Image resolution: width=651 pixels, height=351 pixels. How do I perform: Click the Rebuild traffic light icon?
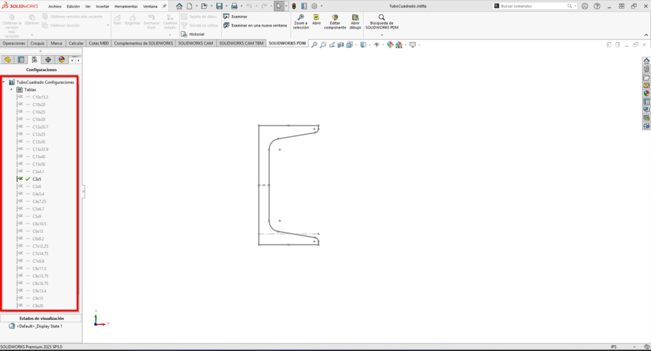pyautogui.click(x=294, y=6)
